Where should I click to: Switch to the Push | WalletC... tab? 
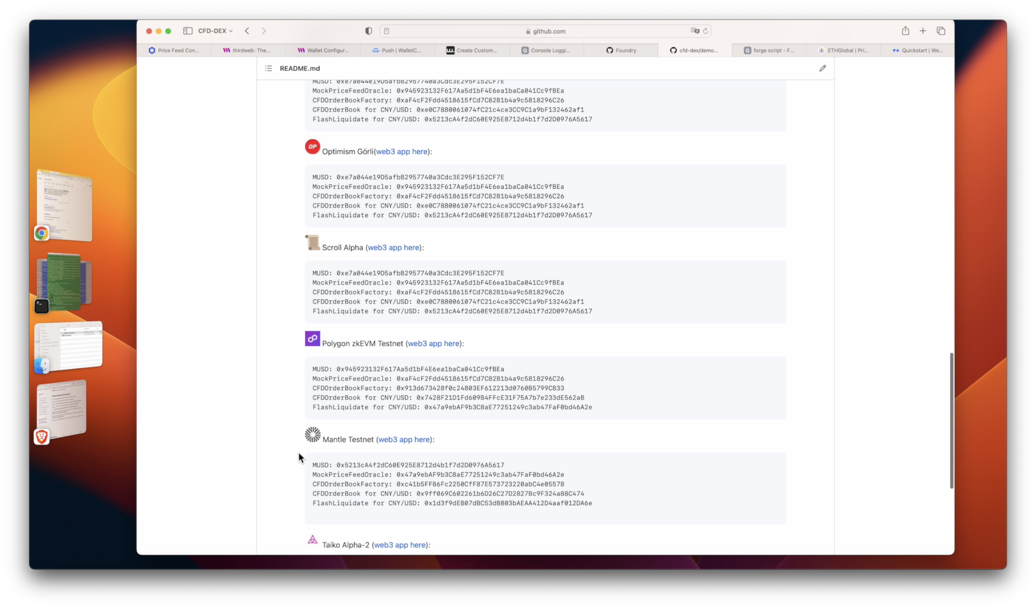coord(397,50)
